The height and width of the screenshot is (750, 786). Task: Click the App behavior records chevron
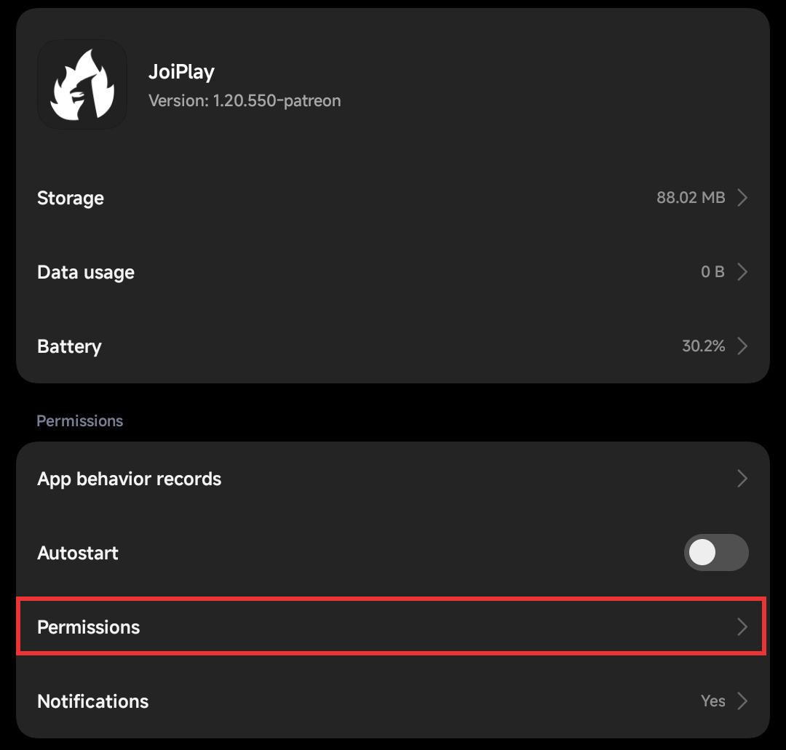pyautogui.click(x=742, y=479)
